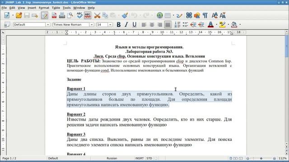Show the Draw Functions toolbar
This screenshot has height=162, width=289.
(179, 15)
